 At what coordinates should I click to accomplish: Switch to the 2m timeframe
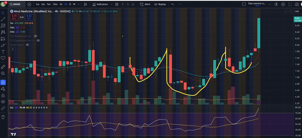[x=43, y=4]
